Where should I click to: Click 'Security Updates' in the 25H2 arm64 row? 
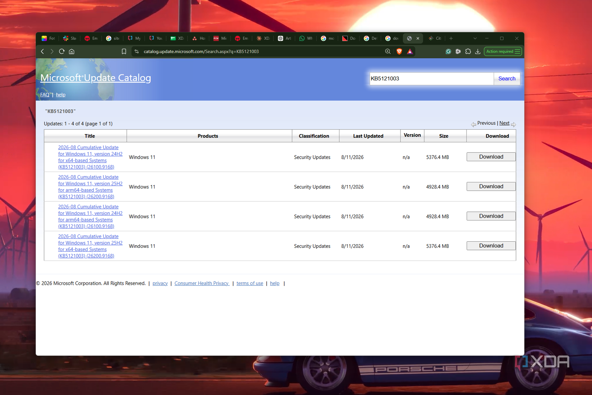click(312, 187)
